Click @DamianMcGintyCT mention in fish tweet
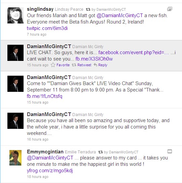This screenshot has height=183, width=182. point(120,15)
